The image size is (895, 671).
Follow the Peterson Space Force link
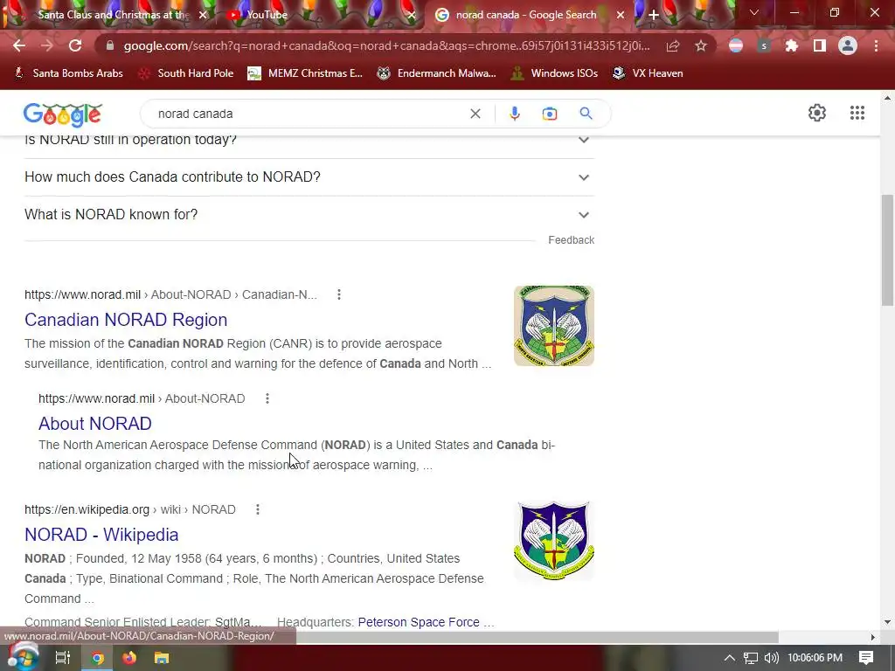419,622
